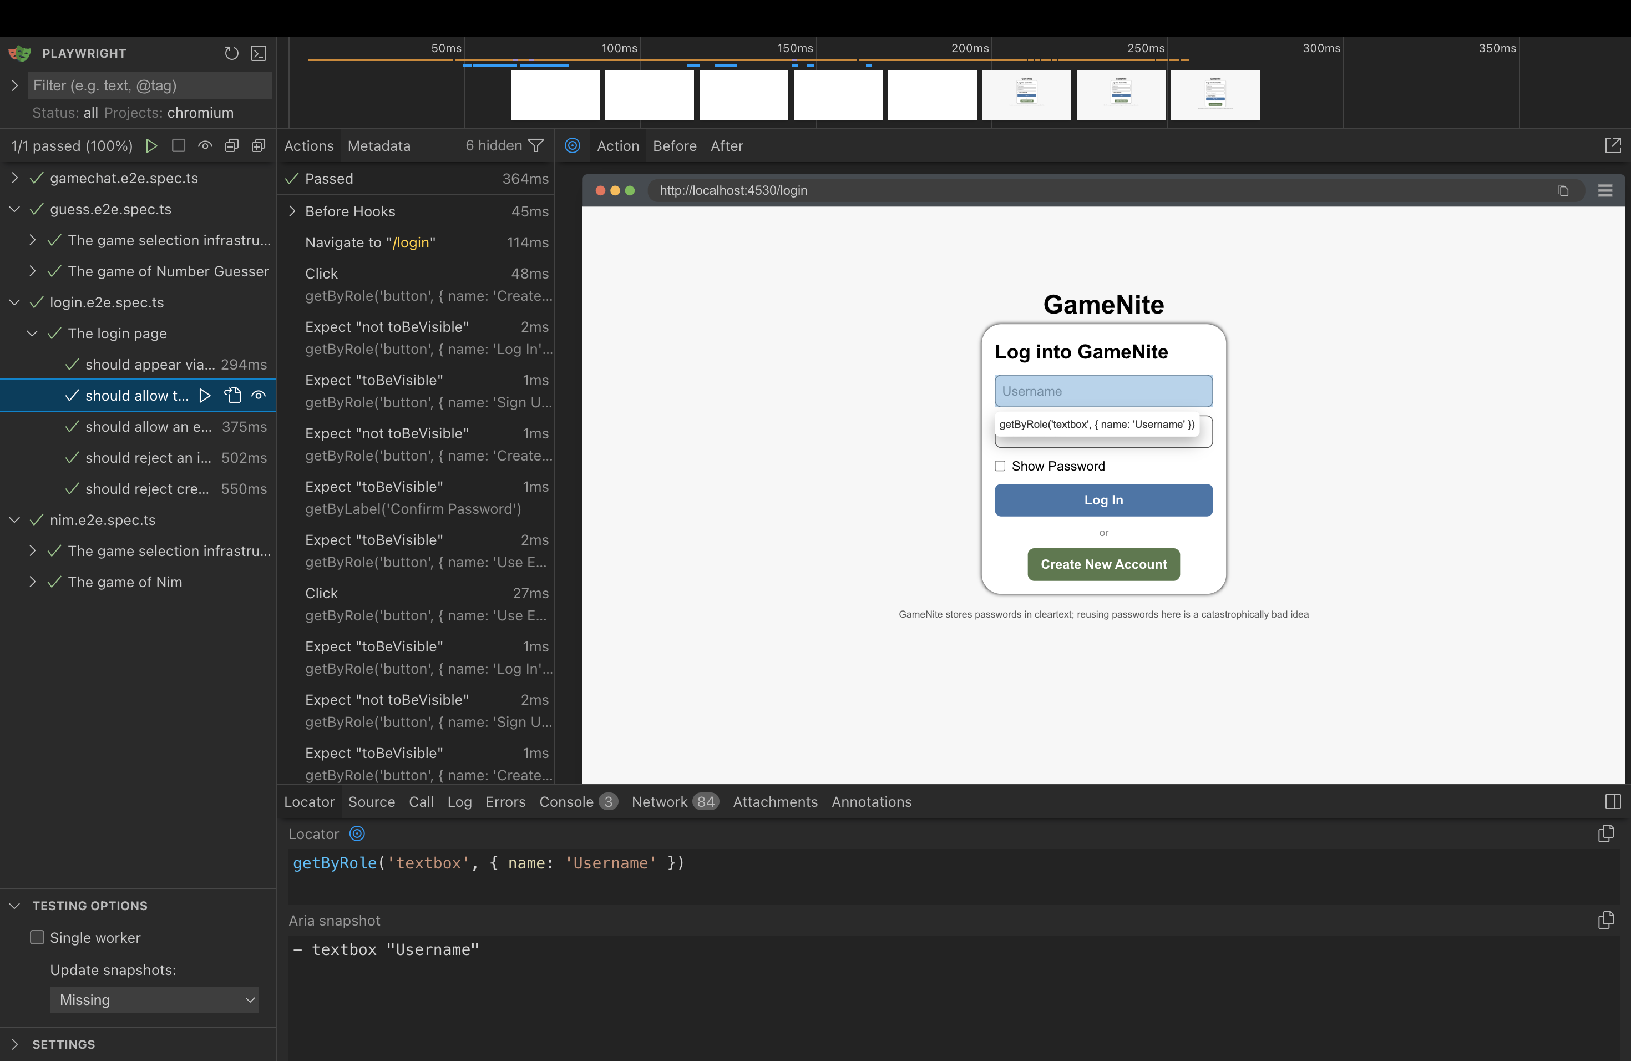
Task: Click the reload tests icon
Action: coord(232,53)
